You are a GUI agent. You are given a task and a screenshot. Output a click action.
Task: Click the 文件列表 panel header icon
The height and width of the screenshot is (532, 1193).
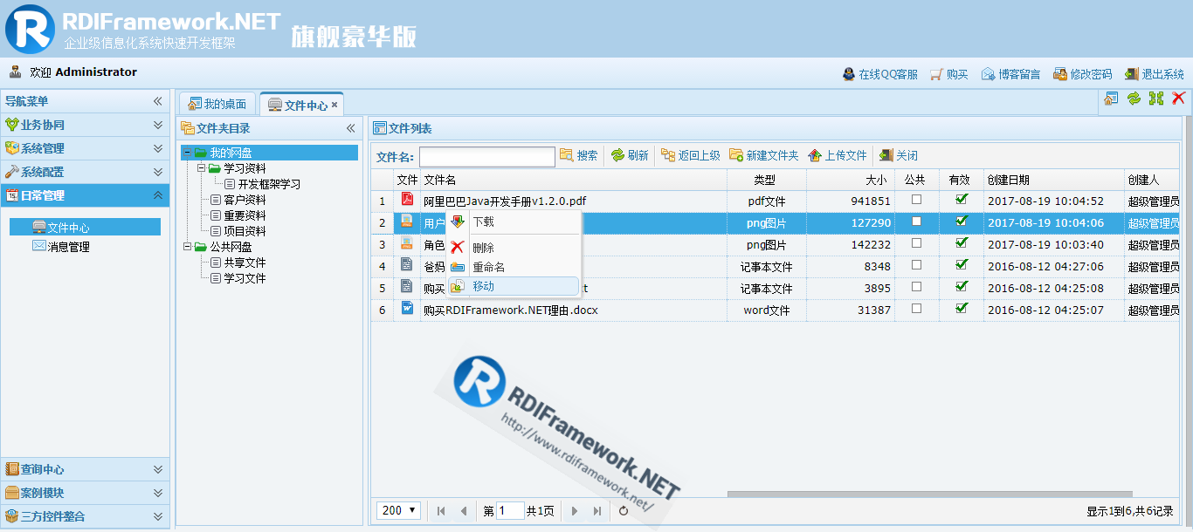pos(380,128)
